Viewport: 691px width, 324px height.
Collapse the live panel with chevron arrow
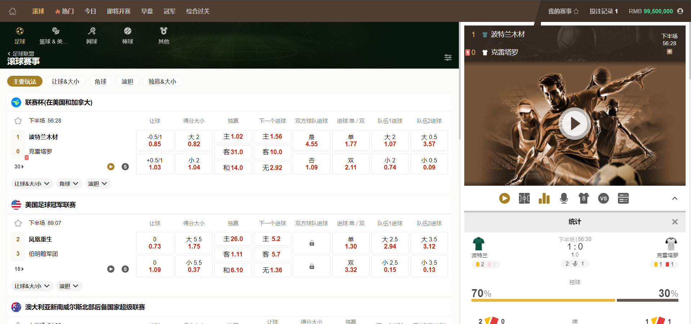(674, 198)
